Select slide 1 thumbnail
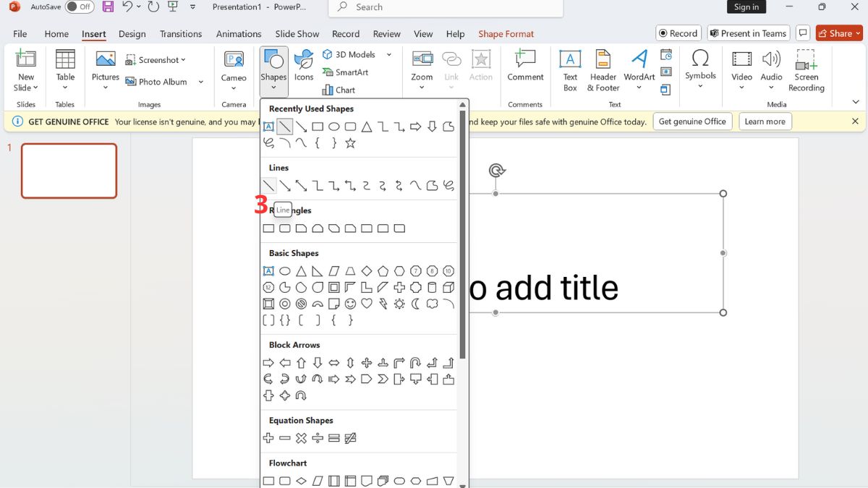Image resolution: width=868 pixels, height=488 pixels. [x=69, y=171]
